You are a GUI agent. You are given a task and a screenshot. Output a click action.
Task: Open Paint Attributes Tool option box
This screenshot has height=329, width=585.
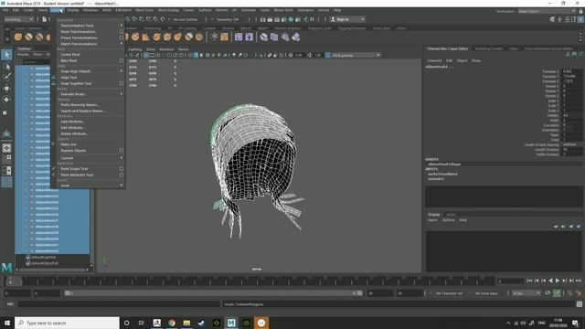tap(122, 175)
